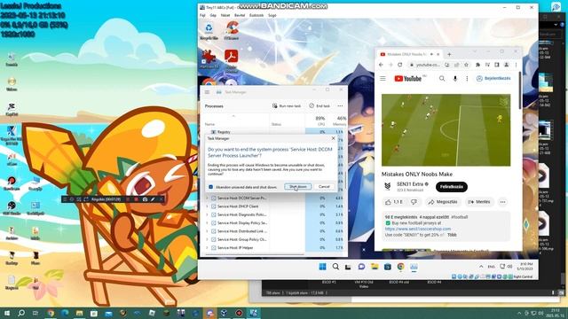The height and width of the screenshot is (319, 568).
Task: Open the second VirtualBox menu bar item
Action: pos(213,16)
